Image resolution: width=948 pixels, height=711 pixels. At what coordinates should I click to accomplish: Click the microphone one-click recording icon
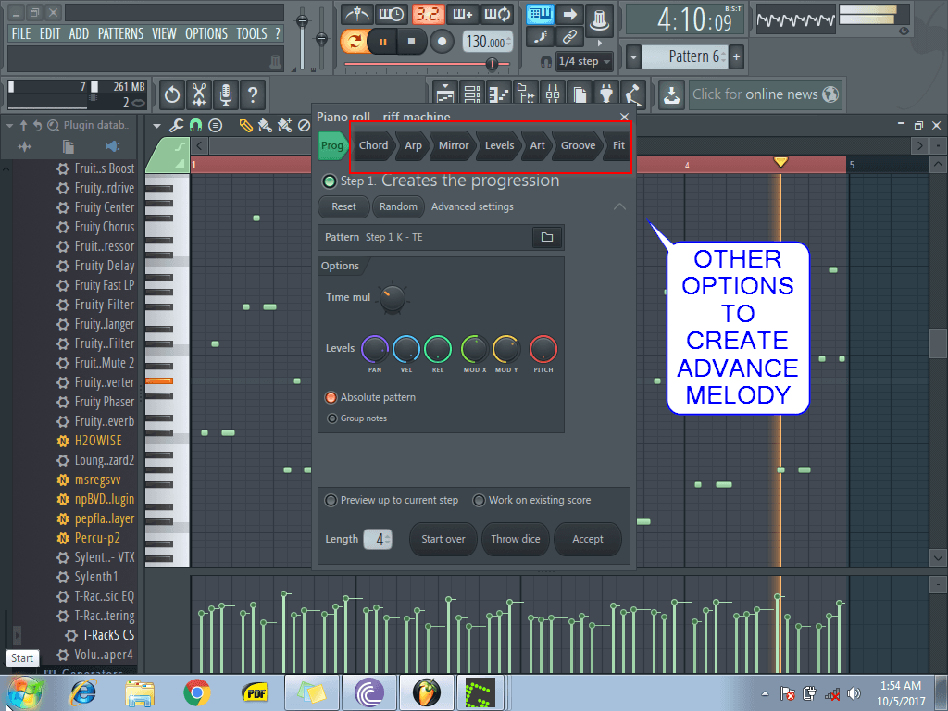(226, 94)
